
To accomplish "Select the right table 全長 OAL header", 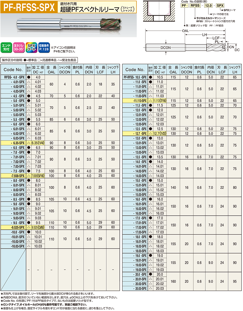I will (x=173, y=70).
